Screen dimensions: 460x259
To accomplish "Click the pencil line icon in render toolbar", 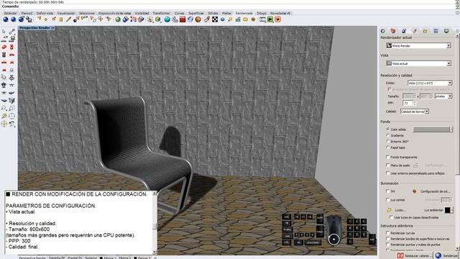I will [x=68, y=19].
